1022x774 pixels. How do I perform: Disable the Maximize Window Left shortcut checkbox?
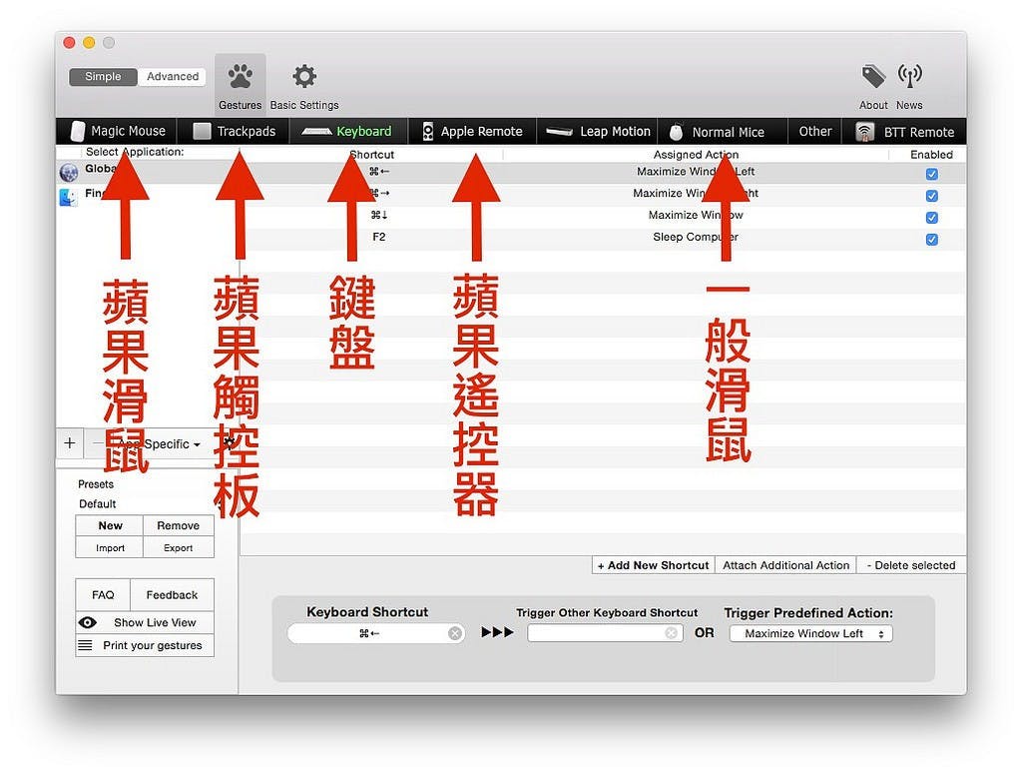(932, 174)
